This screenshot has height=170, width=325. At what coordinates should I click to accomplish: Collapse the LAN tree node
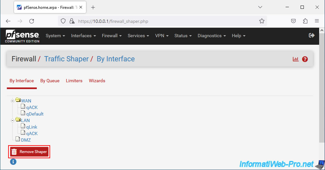point(13,120)
